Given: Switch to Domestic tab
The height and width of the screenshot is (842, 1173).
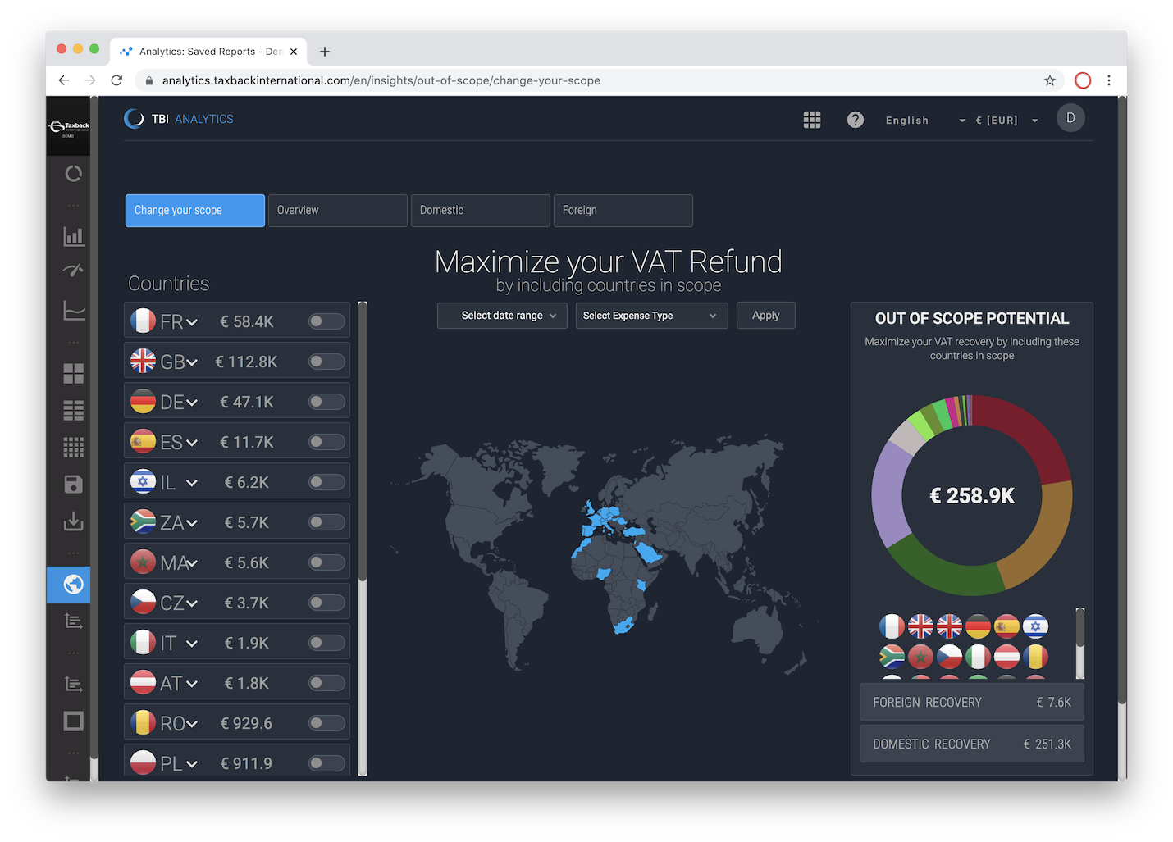Looking at the screenshot, I should [481, 211].
